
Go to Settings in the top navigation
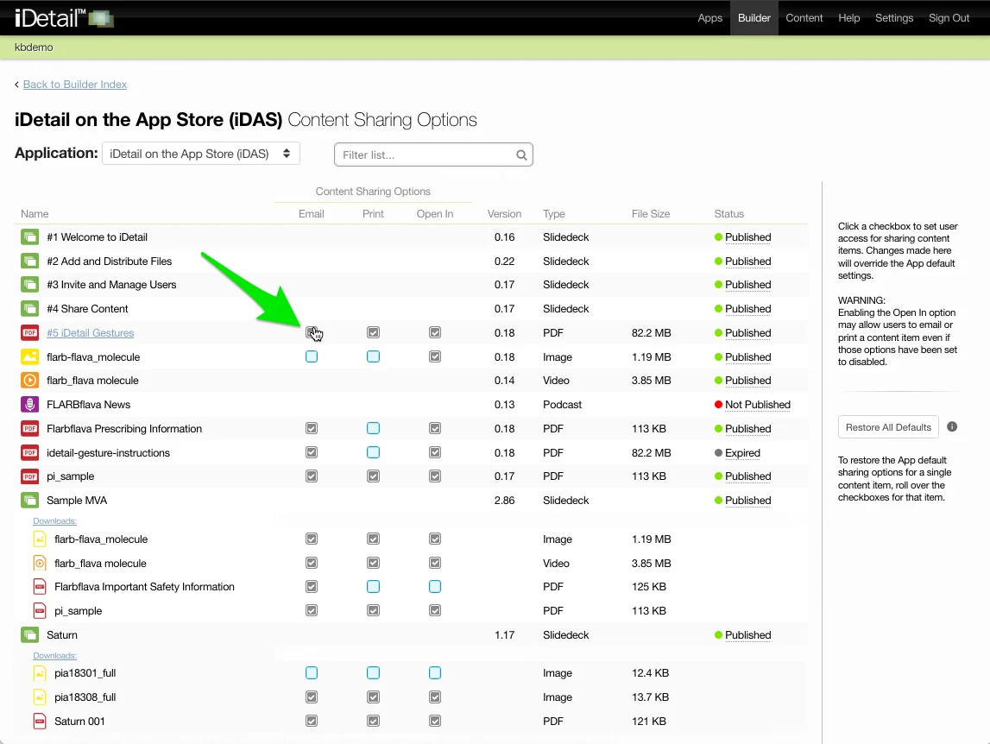893,18
